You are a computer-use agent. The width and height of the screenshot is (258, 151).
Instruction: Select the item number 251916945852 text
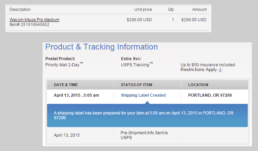29,25
